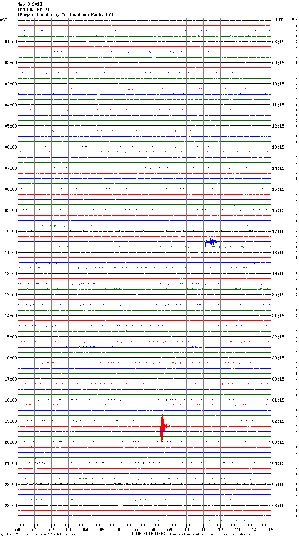Screen dimensions: 299x539
Task: Select the 23:00 MST time label
Action: tap(11, 506)
